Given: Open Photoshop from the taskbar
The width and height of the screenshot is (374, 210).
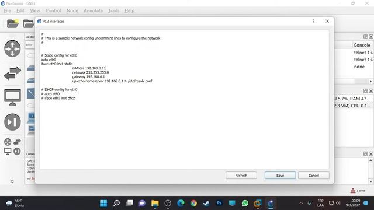Looking at the screenshot, I should click(219, 204).
